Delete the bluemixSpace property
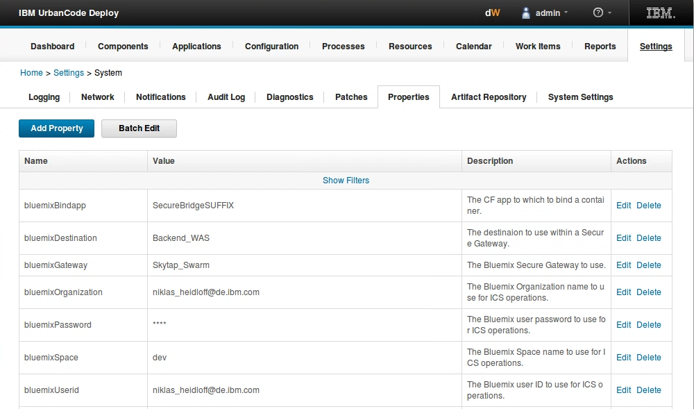 [x=649, y=358]
